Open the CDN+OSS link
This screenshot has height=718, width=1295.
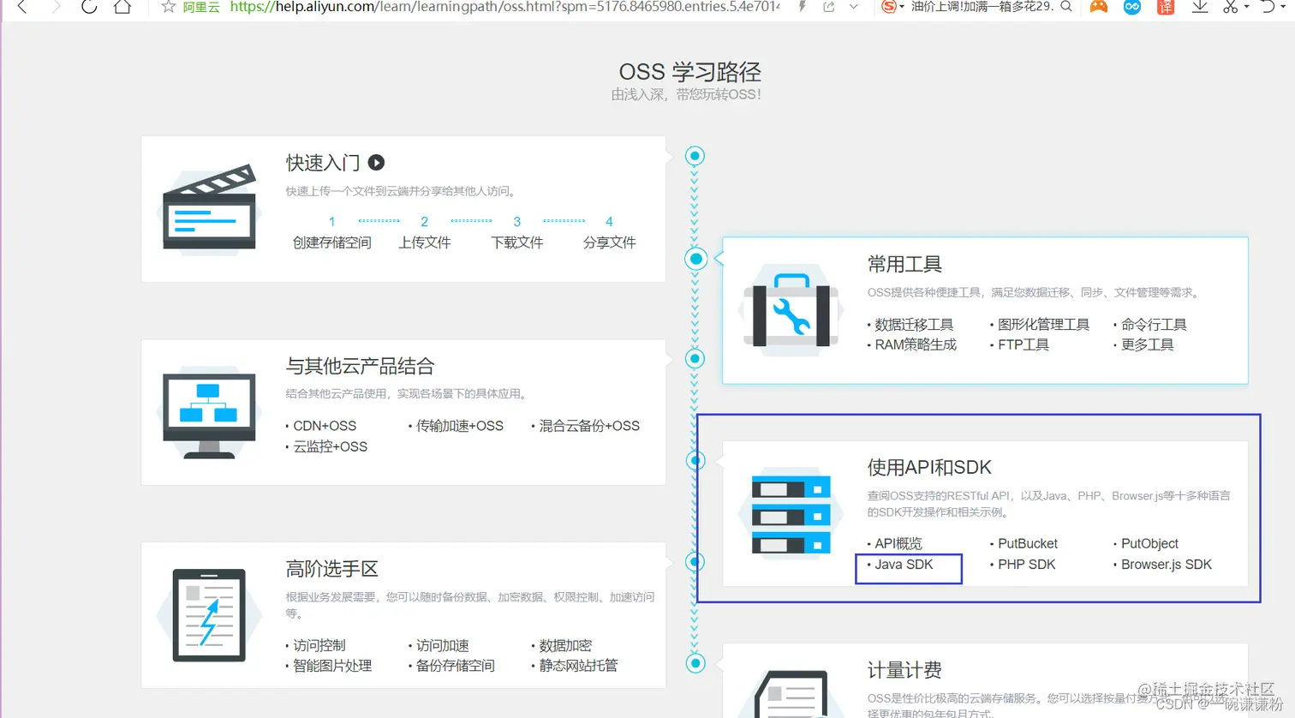click(325, 426)
